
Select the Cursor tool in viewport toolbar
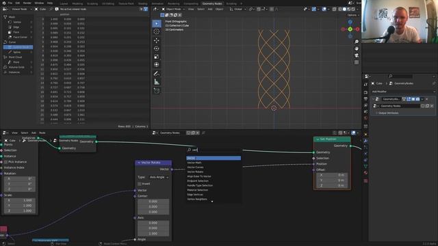157,31
